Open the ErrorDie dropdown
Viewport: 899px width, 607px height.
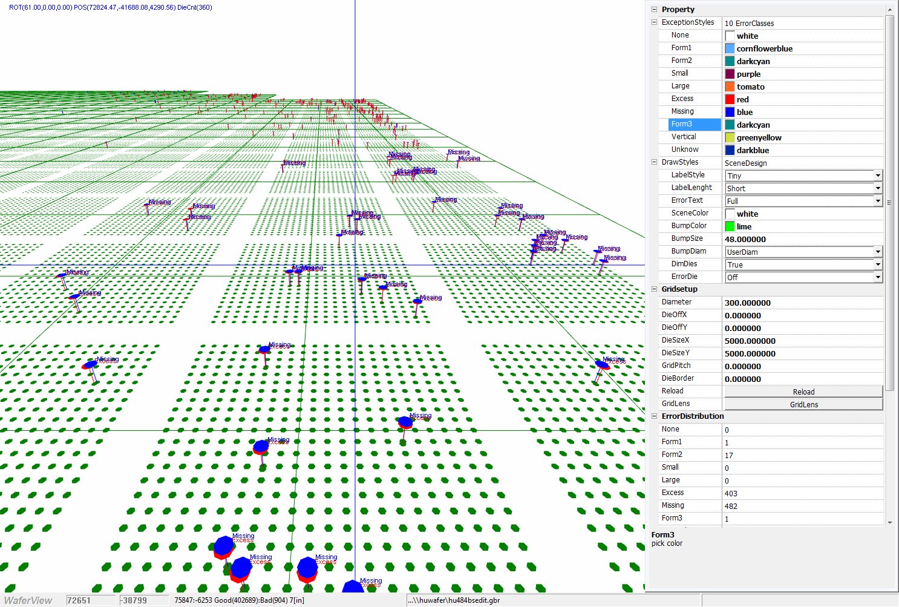(877, 277)
